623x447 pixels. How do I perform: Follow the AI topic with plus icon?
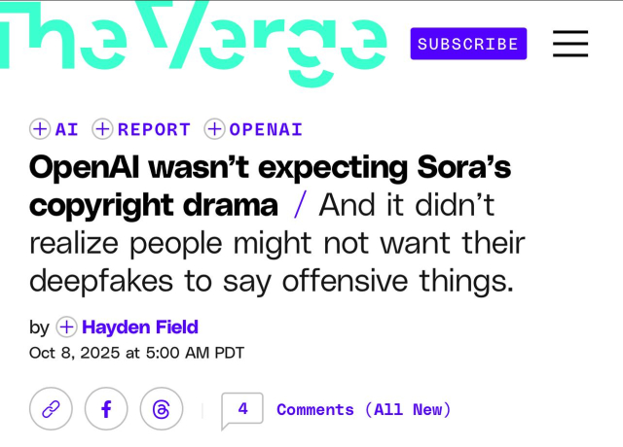[40, 129]
